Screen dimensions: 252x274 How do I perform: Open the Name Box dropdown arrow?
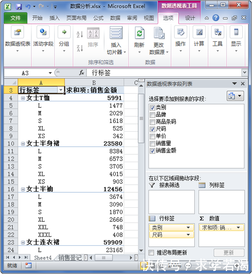point(50,73)
